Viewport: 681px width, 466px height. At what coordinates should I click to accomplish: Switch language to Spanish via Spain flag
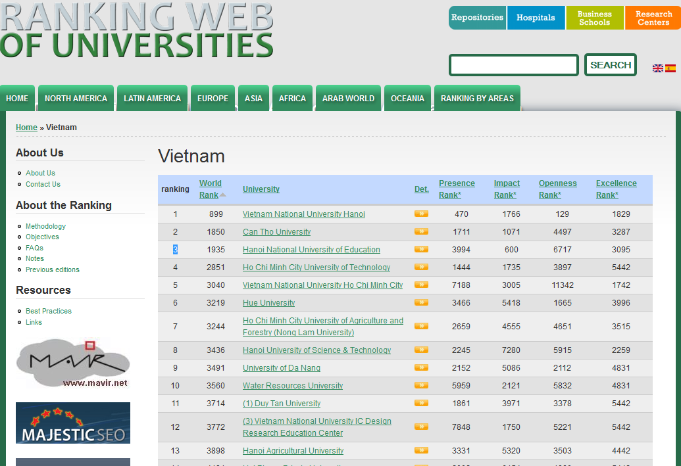[670, 68]
